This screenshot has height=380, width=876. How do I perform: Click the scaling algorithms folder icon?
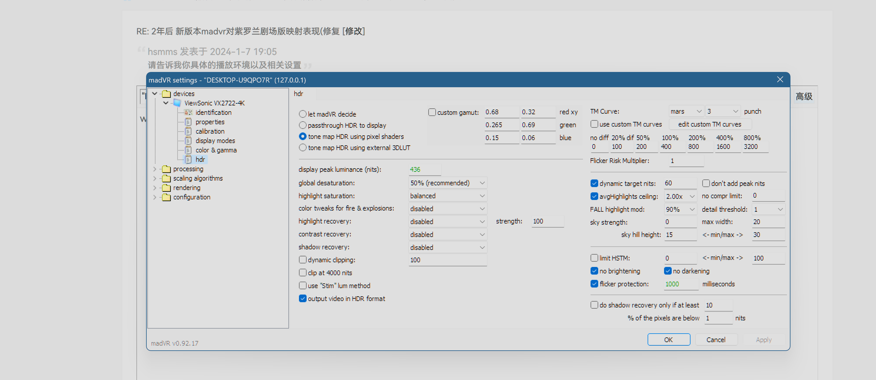(x=166, y=178)
